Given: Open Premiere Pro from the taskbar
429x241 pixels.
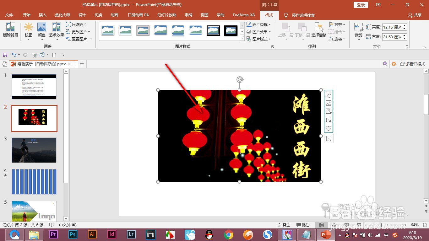Looking at the screenshot, I should tap(53, 234).
